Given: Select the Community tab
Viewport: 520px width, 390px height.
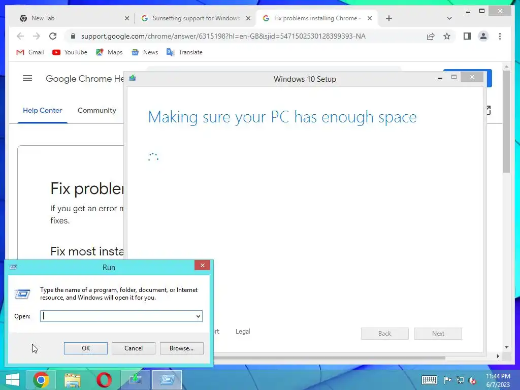Looking at the screenshot, I should click(x=97, y=110).
